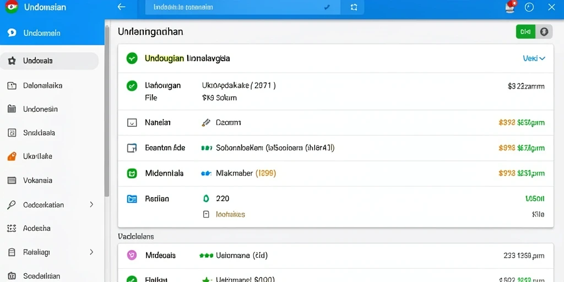Click the back arrow in the top bar
This screenshot has height=282, width=564.
pyautogui.click(x=122, y=7)
